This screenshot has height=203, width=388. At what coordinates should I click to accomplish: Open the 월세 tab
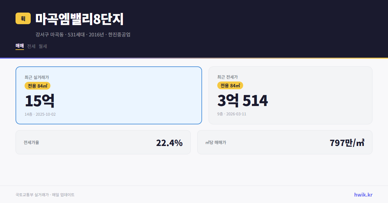pyautogui.click(x=42, y=46)
